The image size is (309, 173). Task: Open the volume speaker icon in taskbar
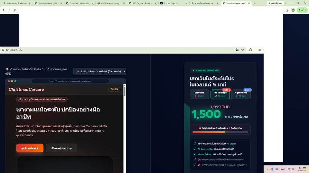point(293,169)
